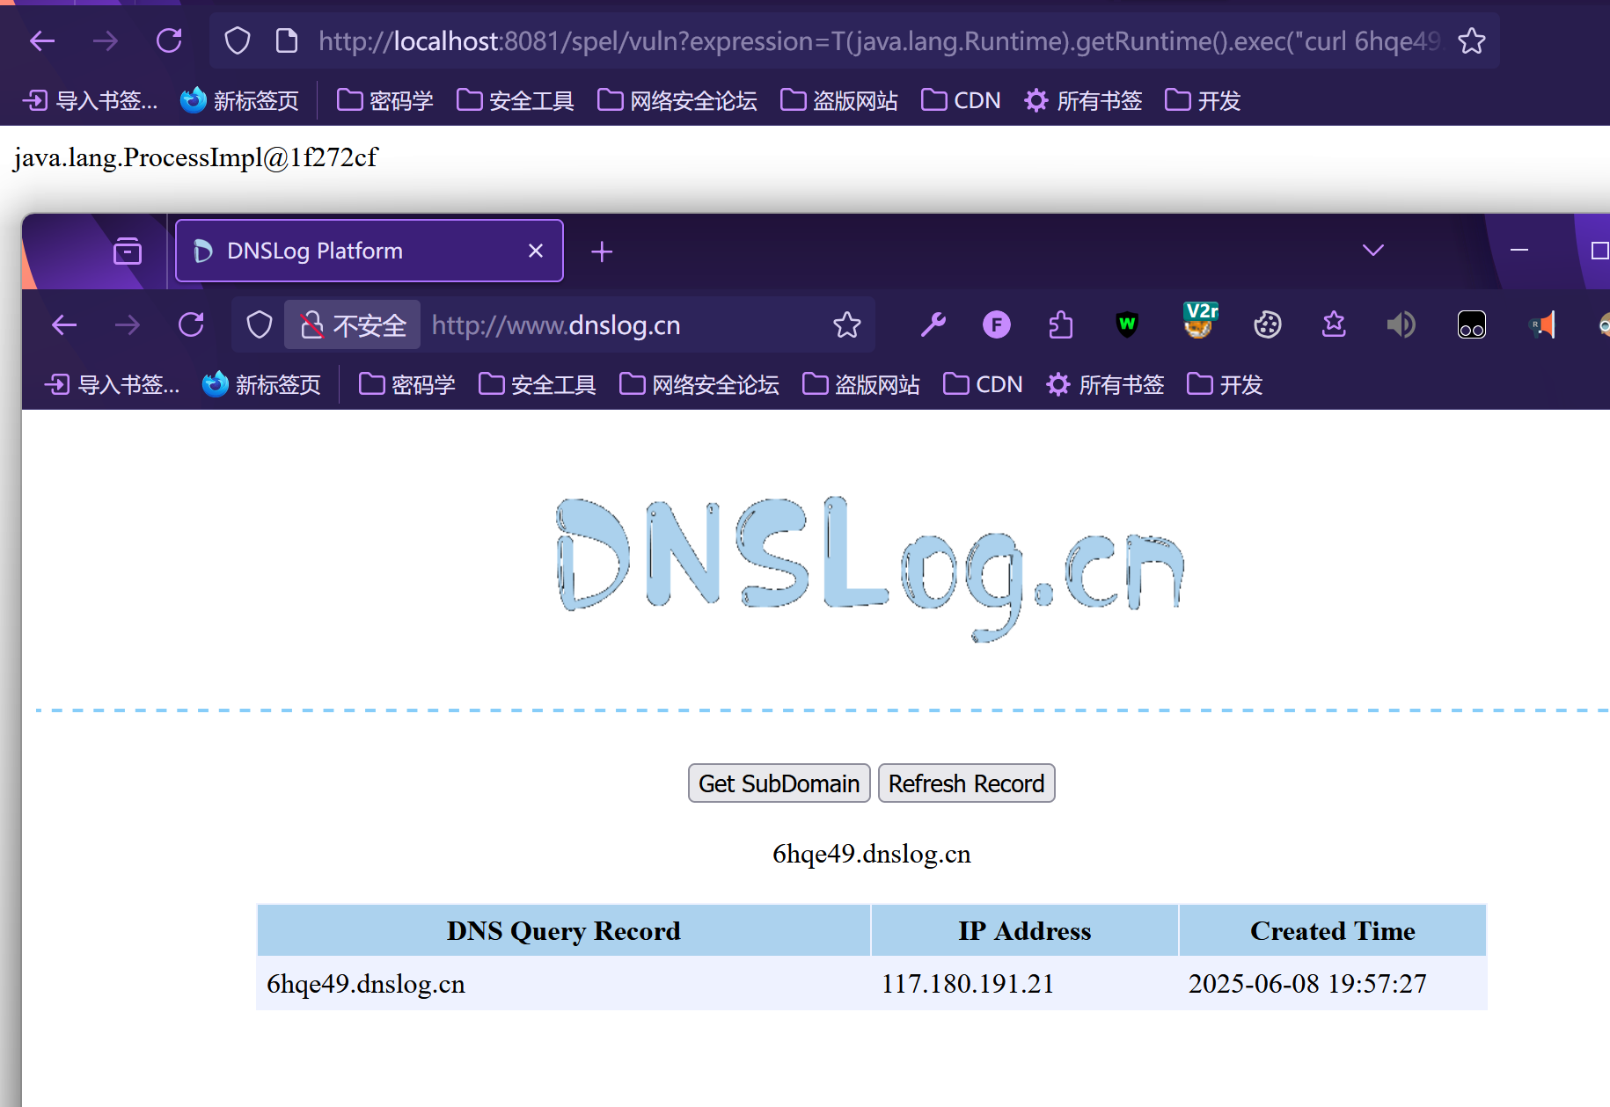Bookmark dnslog.cn with the star icon
Image resolution: width=1610 pixels, height=1107 pixels.
847,325
